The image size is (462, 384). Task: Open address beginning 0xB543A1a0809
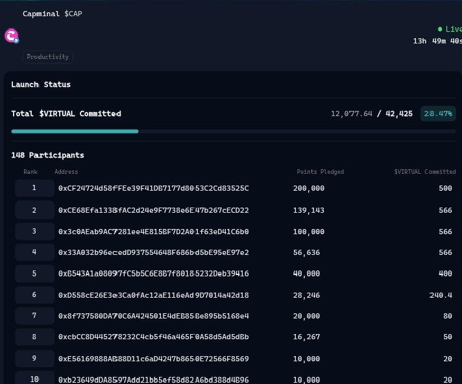click(154, 274)
